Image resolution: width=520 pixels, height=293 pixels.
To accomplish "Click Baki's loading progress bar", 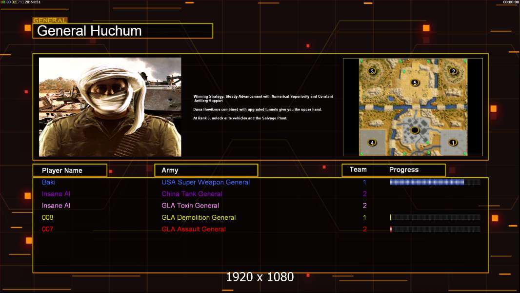I will (x=435, y=182).
